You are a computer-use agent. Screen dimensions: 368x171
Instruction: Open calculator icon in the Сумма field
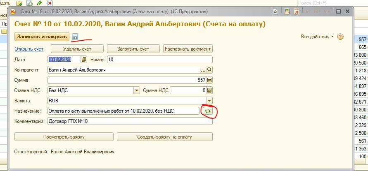coord(209,80)
